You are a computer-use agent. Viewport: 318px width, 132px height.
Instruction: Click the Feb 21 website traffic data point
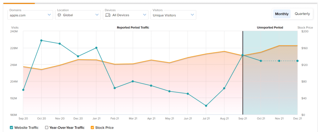click(115, 88)
